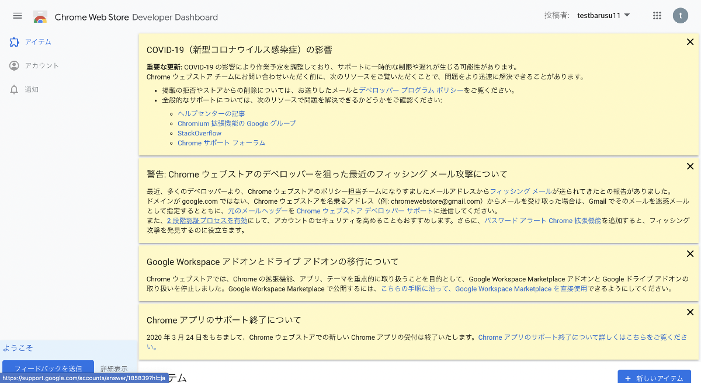This screenshot has height=383, width=701.
Task: Open the こちらの手順に沿って link
Action: click(415, 289)
